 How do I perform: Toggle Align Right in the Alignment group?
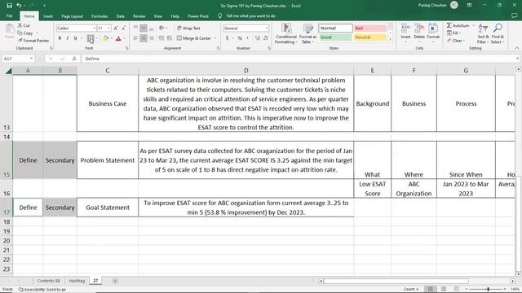[151, 38]
